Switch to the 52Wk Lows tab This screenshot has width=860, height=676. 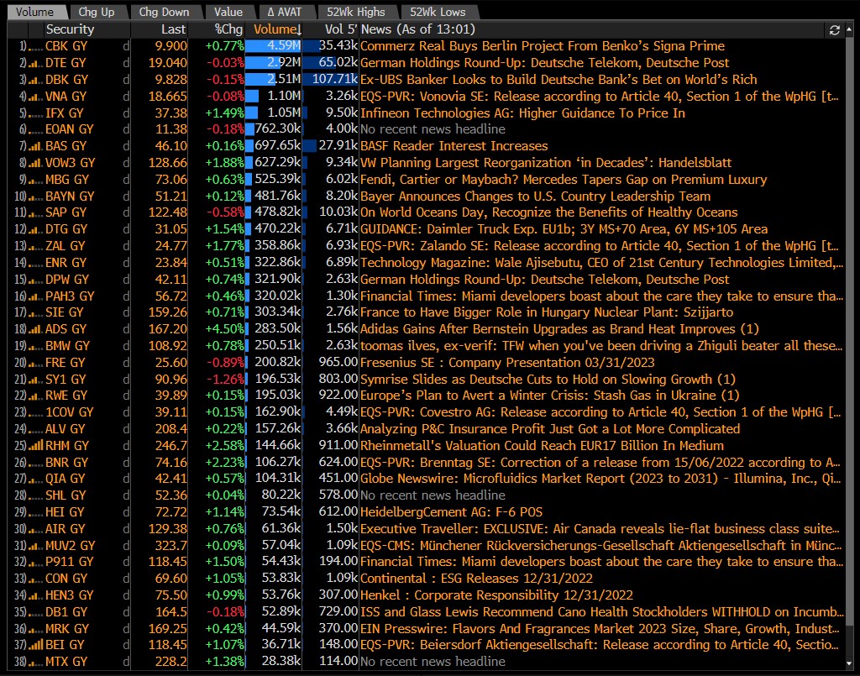pyautogui.click(x=438, y=12)
